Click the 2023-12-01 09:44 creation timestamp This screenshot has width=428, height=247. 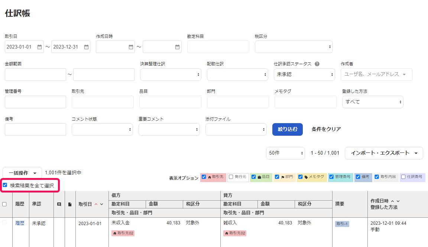coord(388,223)
